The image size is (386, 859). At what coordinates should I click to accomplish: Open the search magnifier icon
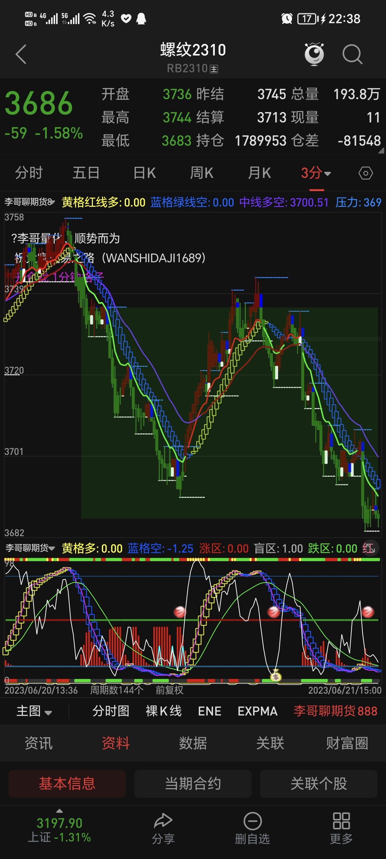[x=352, y=54]
